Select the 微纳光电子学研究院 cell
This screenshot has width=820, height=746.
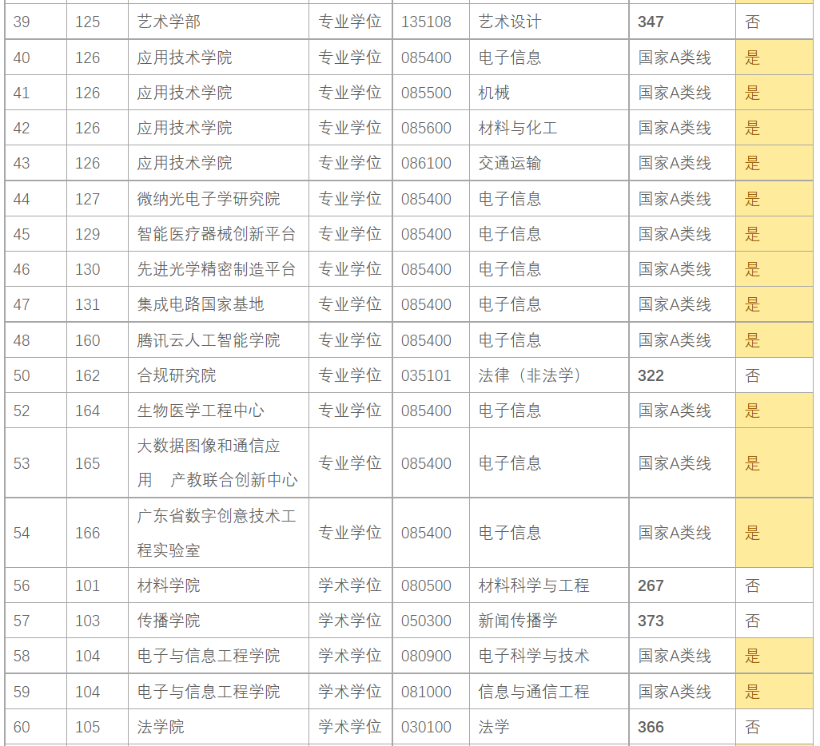pos(209,199)
